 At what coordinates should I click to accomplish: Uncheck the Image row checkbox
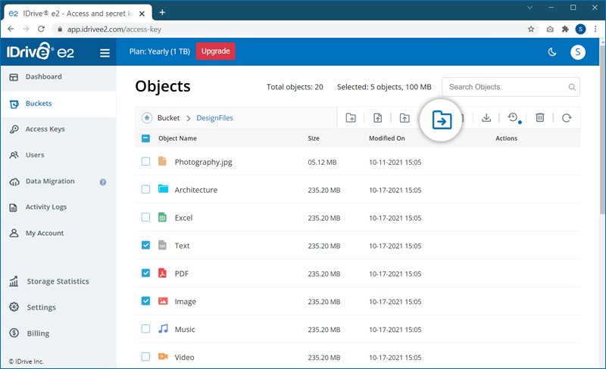click(x=145, y=301)
